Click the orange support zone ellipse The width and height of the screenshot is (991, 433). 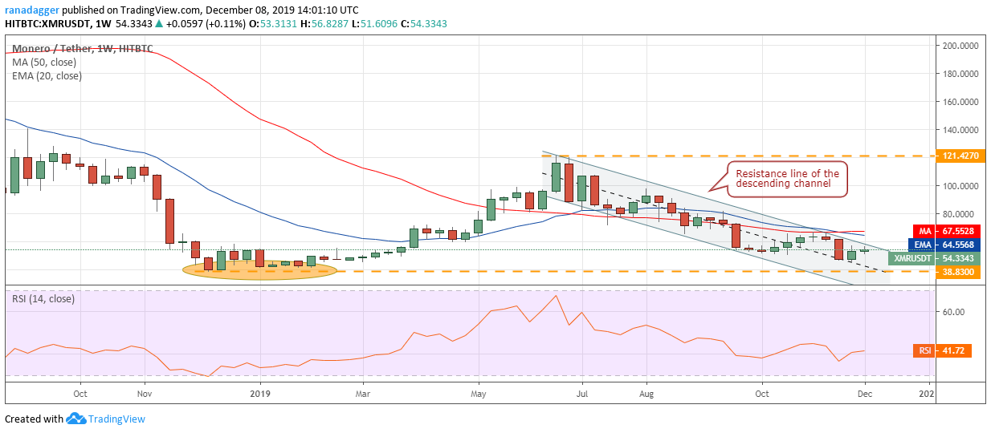[260, 270]
